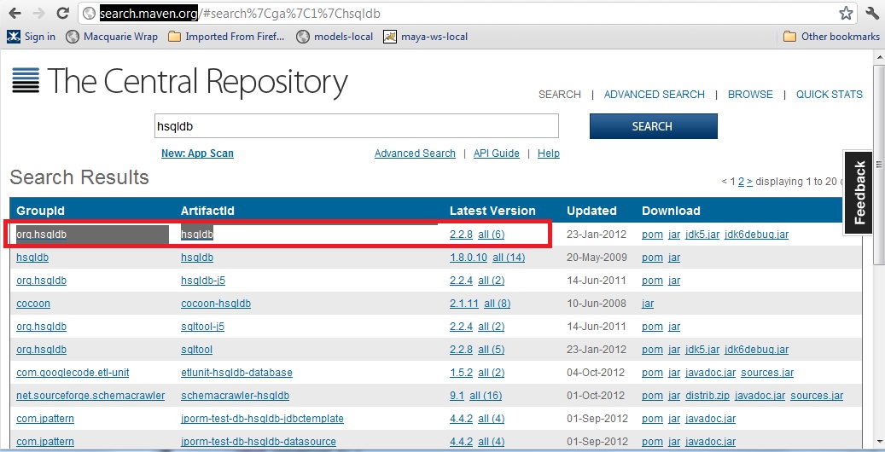Open hsqldb-j5 artifact link
Image resolution: width=885 pixels, height=452 pixels.
click(x=203, y=281)
